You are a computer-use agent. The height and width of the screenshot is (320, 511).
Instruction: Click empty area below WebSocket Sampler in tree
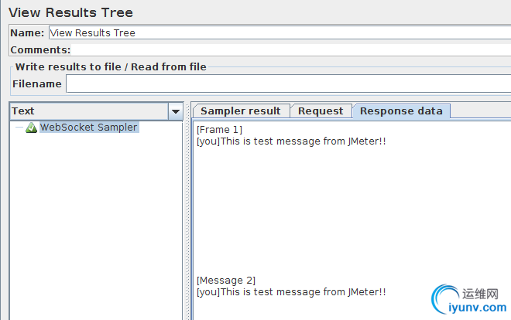tap(93, 224)
